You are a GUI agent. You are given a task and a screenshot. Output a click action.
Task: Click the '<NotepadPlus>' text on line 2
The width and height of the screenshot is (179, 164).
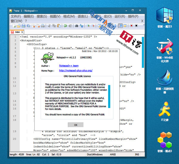pos(31,40)
